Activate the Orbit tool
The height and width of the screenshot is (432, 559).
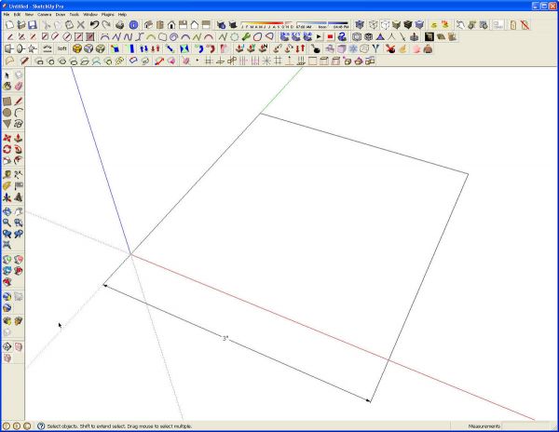[7, 211]
